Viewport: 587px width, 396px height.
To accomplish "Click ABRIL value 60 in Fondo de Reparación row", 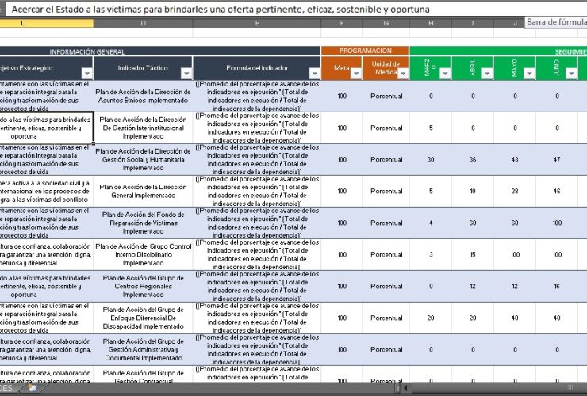I will pos(473,223).
